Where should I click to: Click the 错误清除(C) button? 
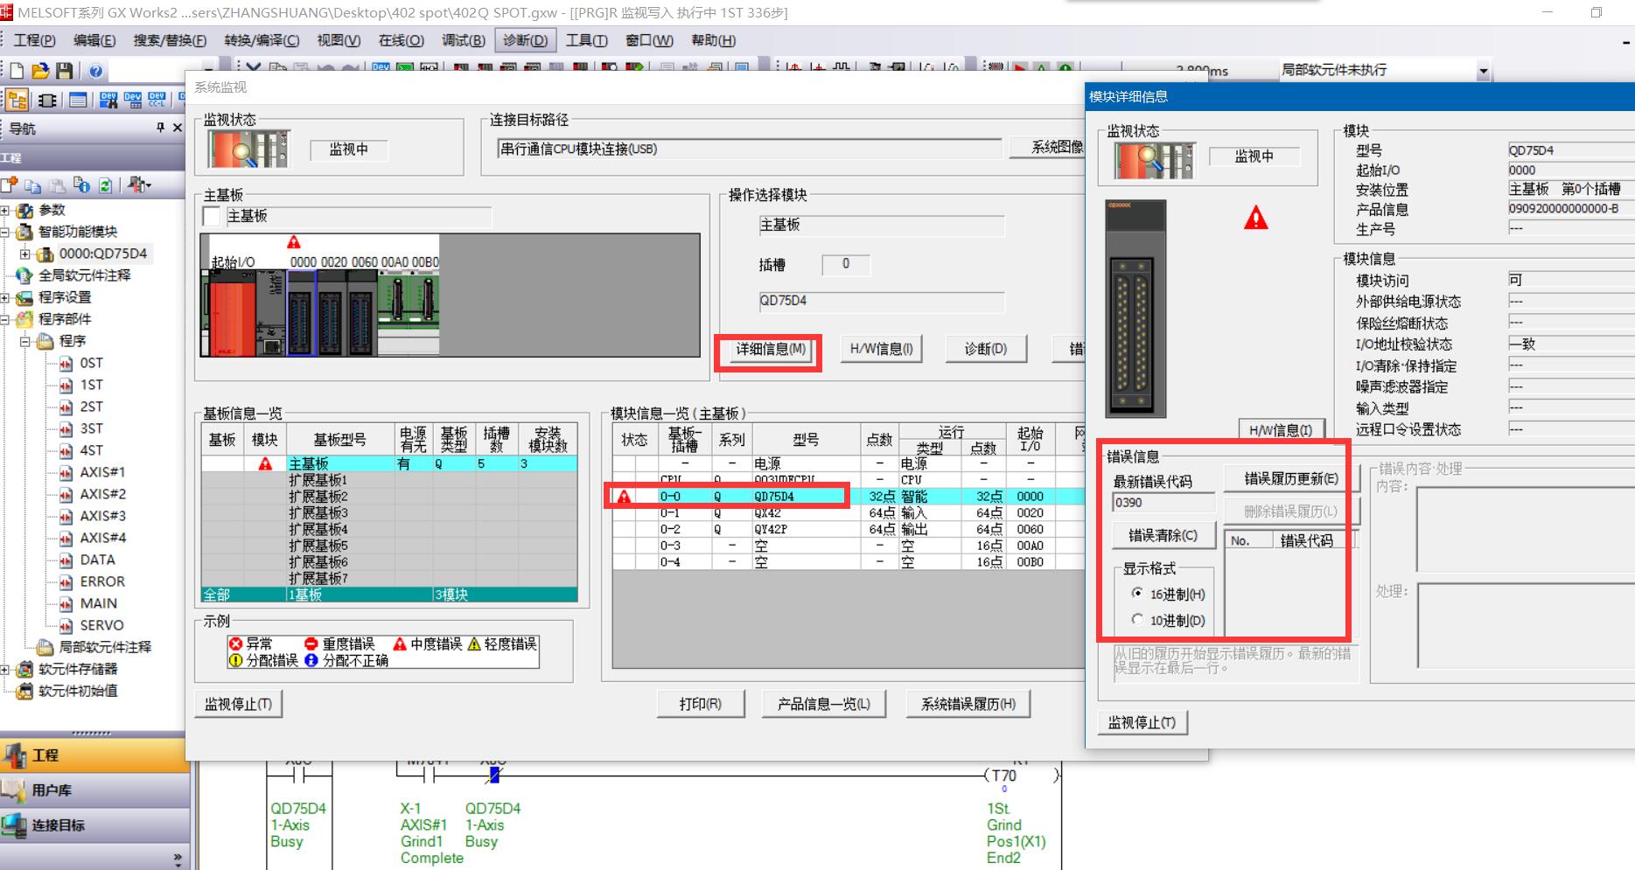point(1163,535)
